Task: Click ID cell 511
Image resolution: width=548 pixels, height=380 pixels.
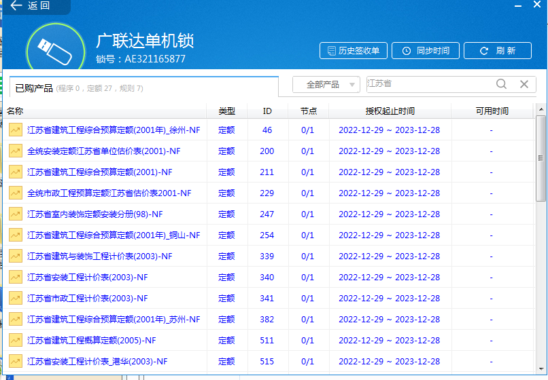Action: pyautogui.click(x=267, y=340)
